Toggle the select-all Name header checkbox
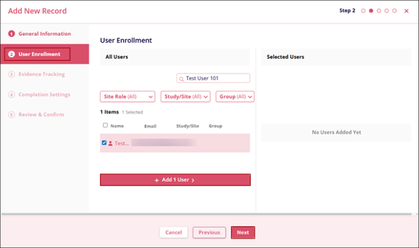419x248 pixels. 105,125
